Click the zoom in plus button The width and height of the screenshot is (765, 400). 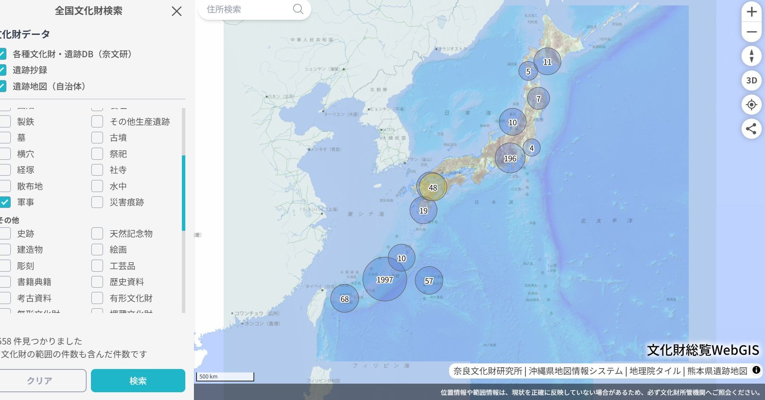tap(751, 12)
